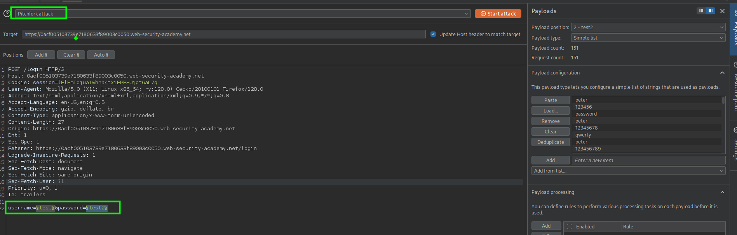Switch Payloads panel to left-side layout icon
The width and height of the screenshot is (737, 235).
pyautogui.click(x=701, y=11)
